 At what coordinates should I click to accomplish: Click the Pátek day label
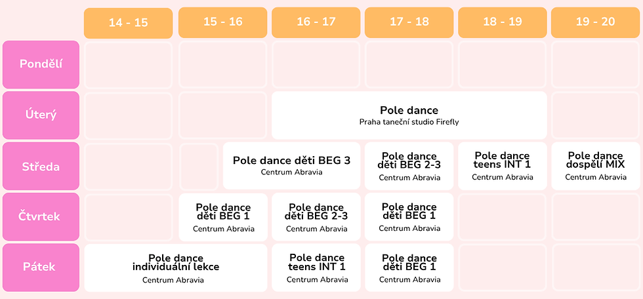(41, 268)
